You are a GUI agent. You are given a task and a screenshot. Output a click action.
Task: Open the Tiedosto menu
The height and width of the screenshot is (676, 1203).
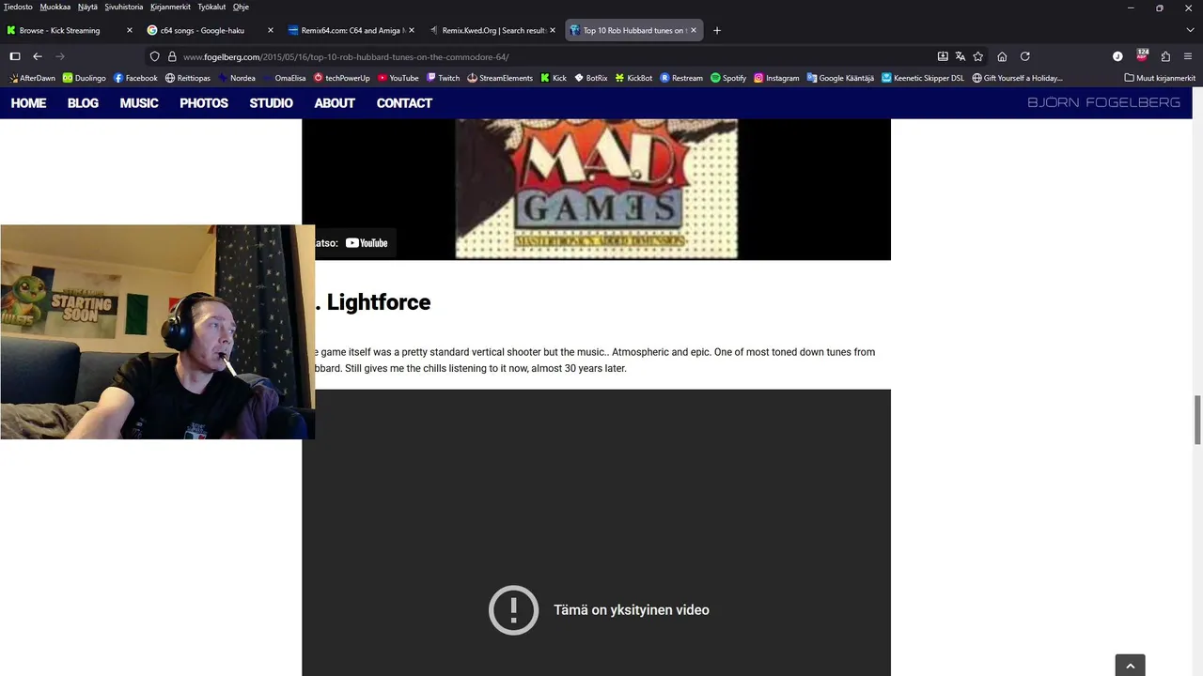coord(18,7)
